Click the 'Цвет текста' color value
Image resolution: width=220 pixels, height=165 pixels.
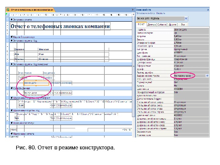click(x=191, y=89)
